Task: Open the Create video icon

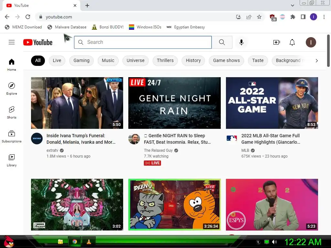Action: point(277,42)
